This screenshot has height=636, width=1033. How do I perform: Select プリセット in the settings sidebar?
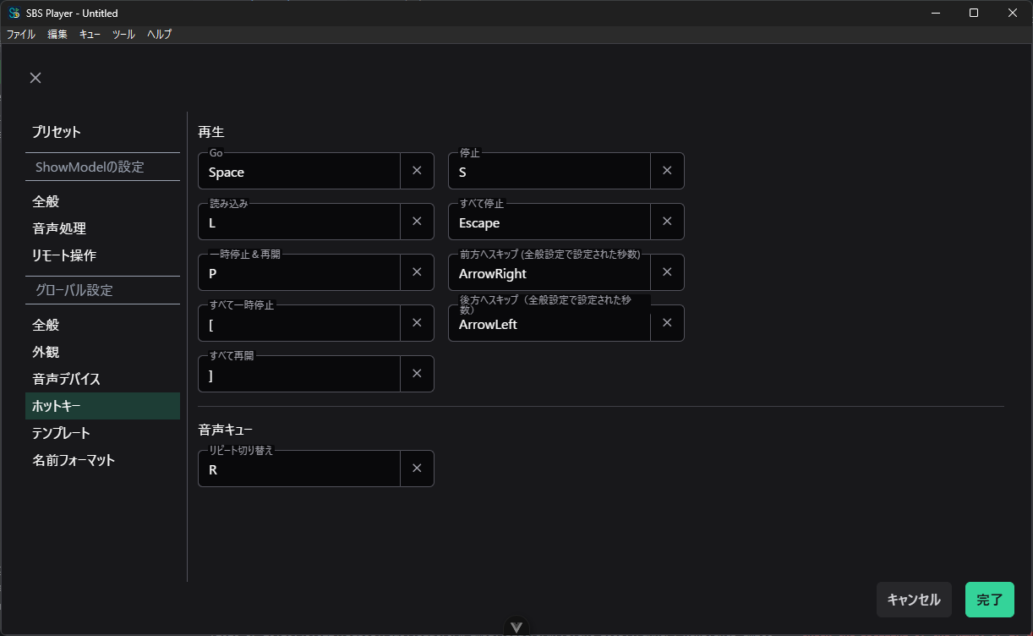tap(102, 132)
